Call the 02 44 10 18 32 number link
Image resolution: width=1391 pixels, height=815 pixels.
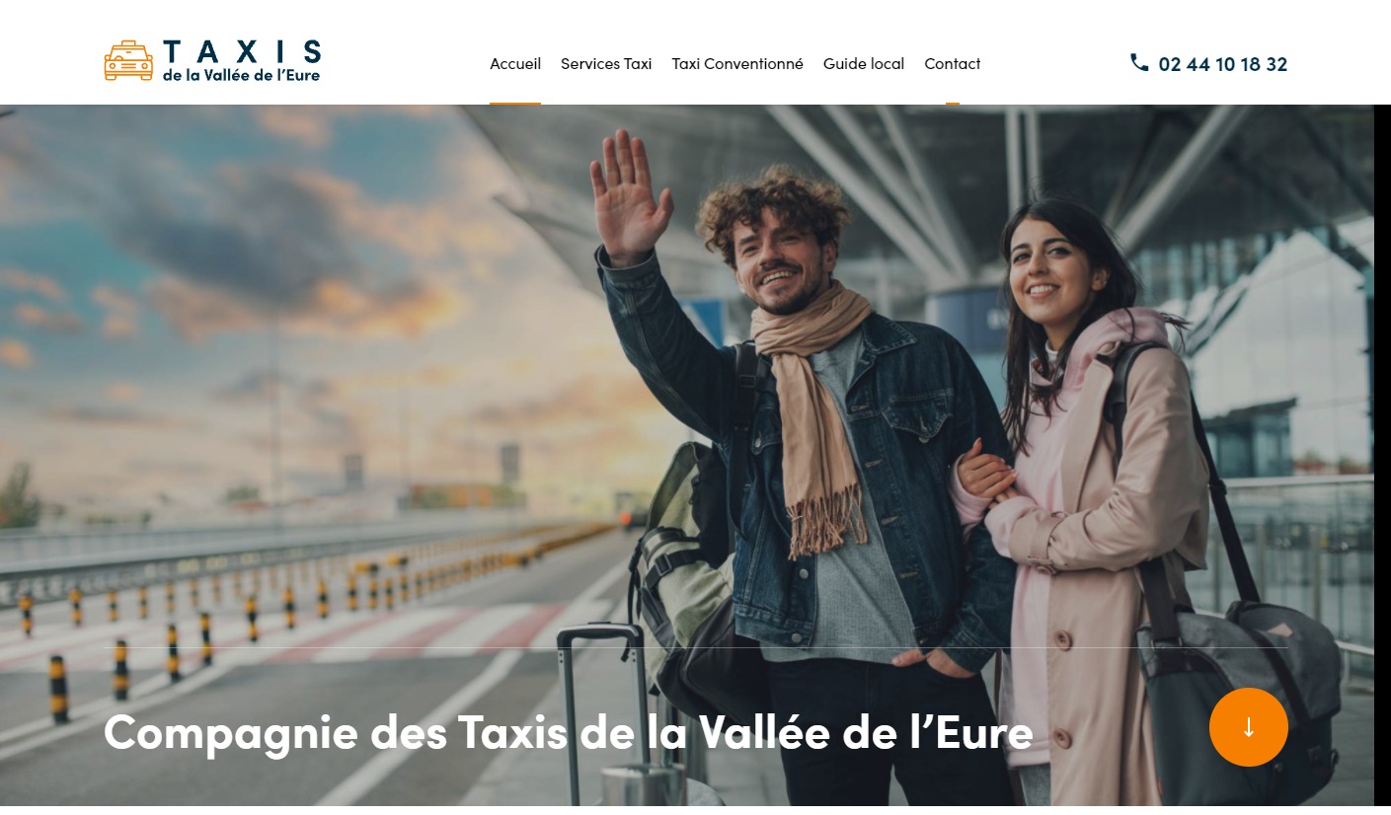point(1223,64)
